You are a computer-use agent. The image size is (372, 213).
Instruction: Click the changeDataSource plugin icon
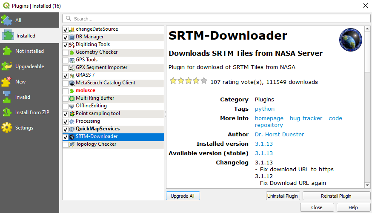[72, 30]
